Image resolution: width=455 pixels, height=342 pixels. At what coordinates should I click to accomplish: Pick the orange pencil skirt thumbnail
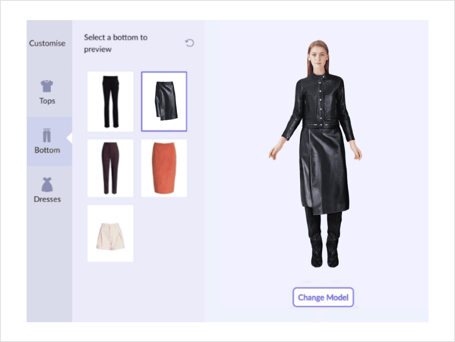(164, 168)
